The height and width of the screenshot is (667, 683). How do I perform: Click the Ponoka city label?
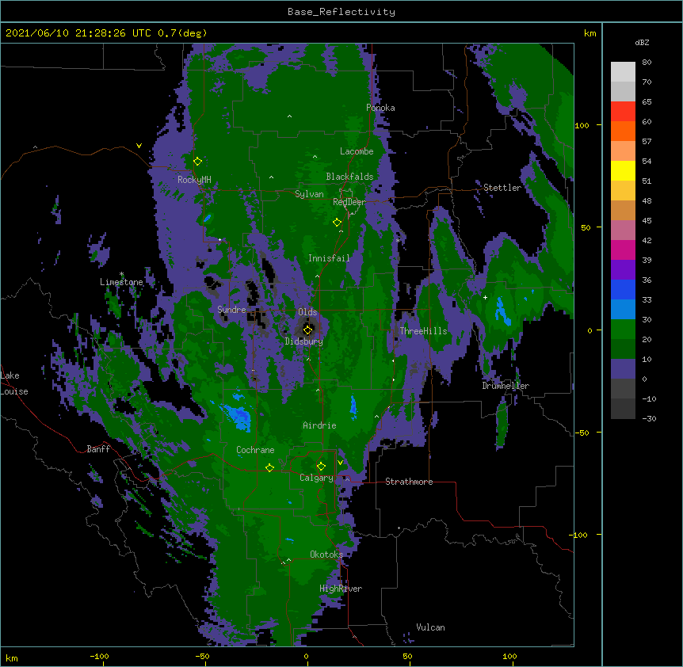point(380,108)
